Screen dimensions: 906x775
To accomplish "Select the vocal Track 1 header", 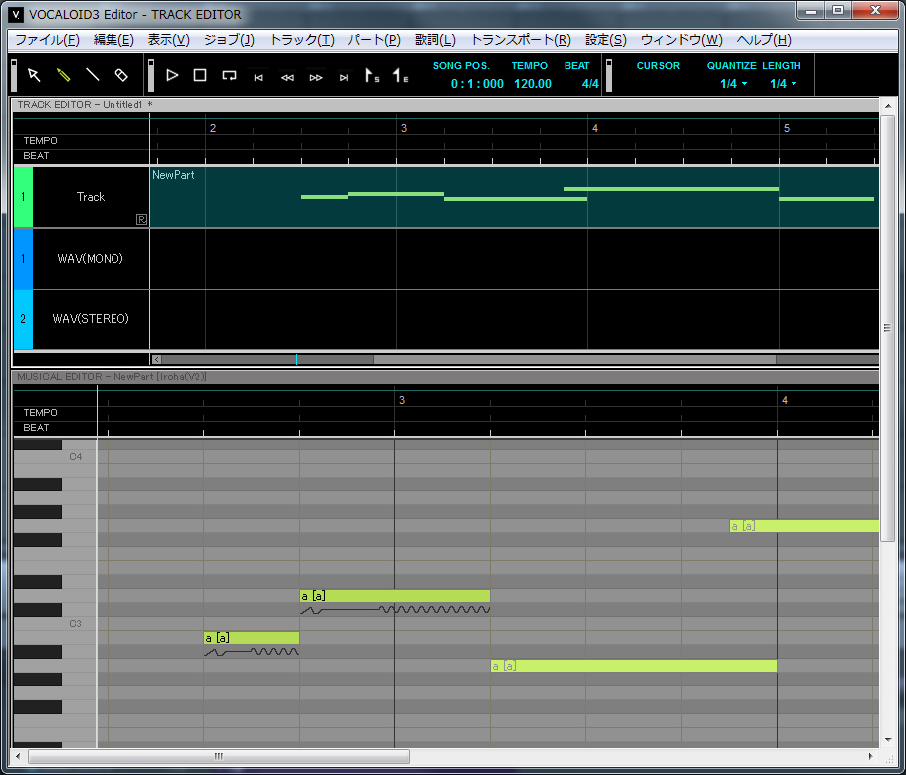I will point(91,197).
